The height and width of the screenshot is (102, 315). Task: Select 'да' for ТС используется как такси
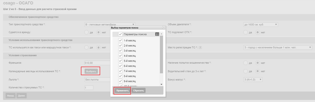coord(86,48)
